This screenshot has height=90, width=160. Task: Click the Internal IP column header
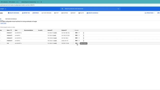tap(50, 30)
